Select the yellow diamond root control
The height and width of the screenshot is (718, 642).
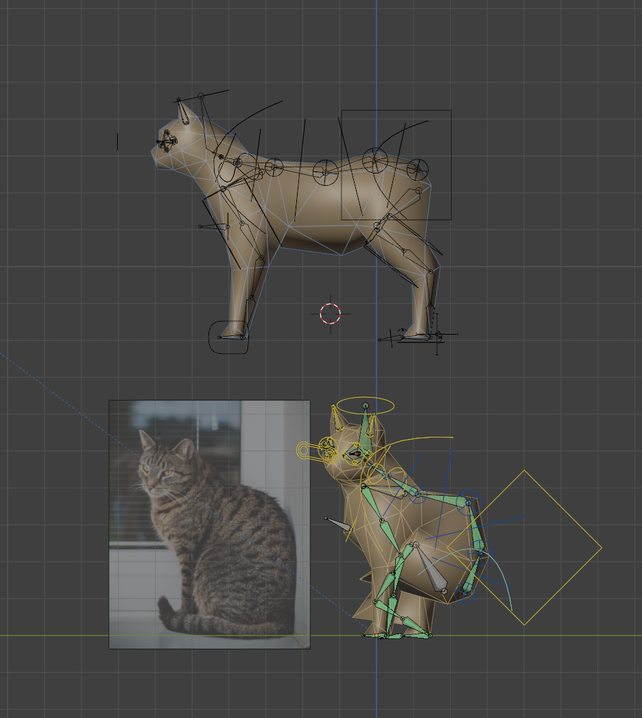524,548
